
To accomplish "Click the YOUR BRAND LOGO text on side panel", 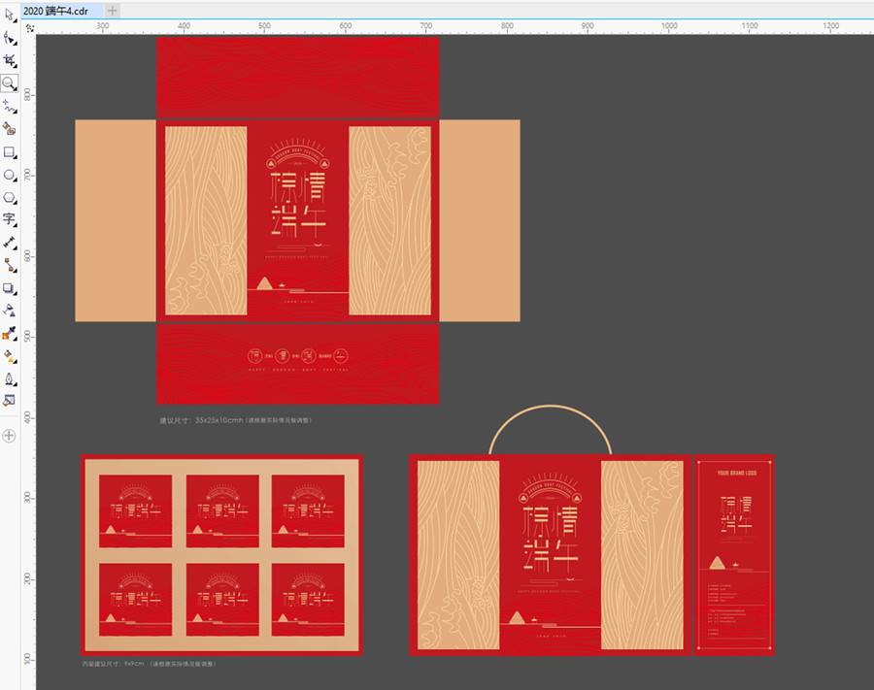I will pyautogui.click(x=737, y=473).
